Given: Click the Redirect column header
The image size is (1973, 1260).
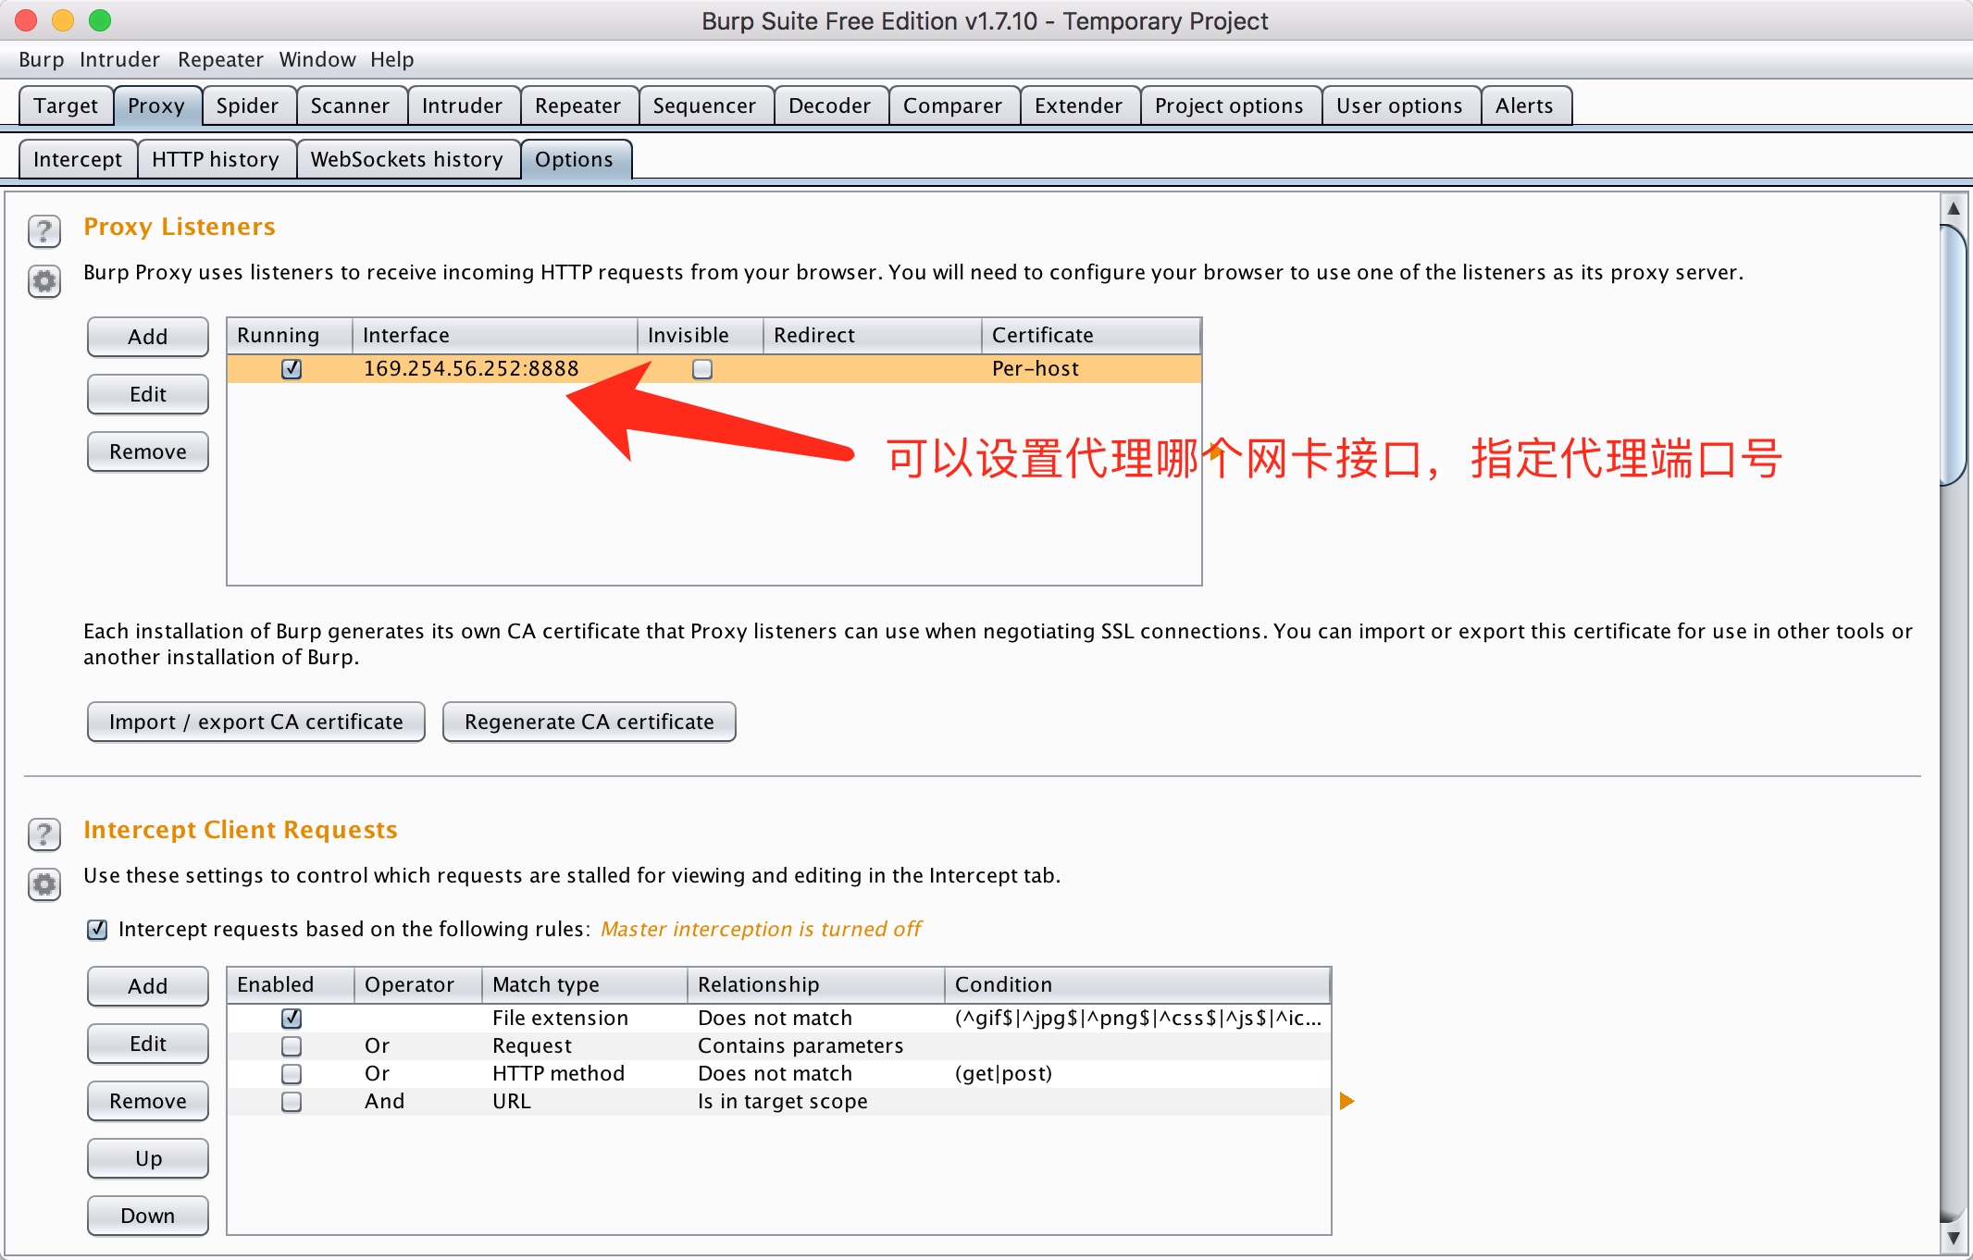Looking at the screenshot, I should pyautogui.click(x=873, y=336).
